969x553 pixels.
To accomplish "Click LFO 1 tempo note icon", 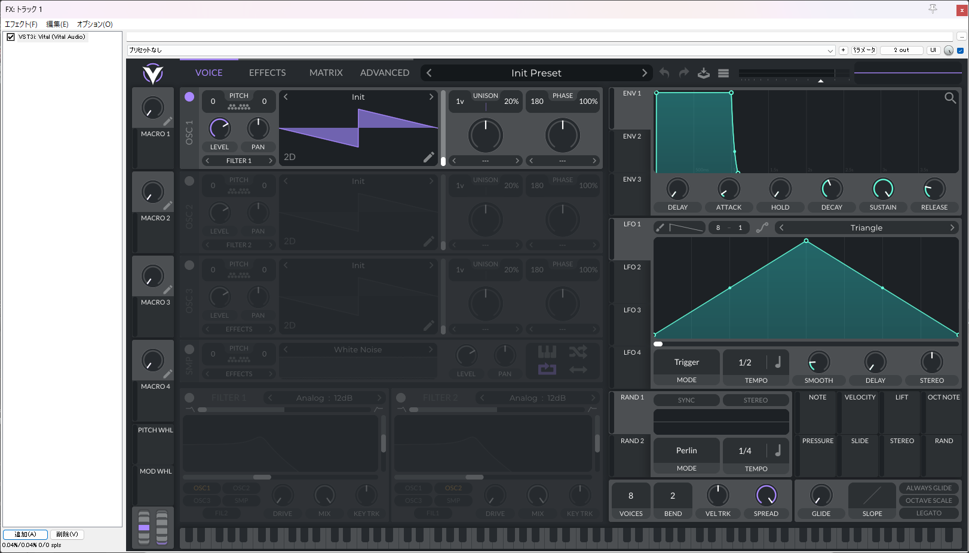I will [x=778, y=362].
